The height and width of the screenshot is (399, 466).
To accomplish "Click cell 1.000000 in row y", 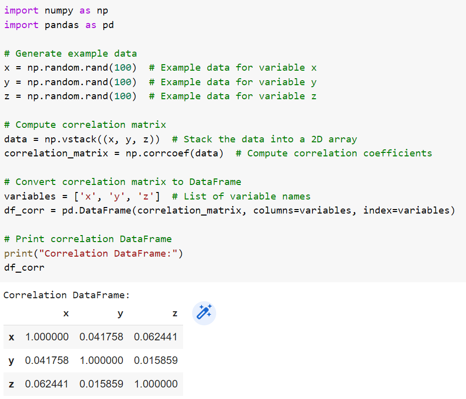I will pyautogui.click(x=101, y=360).
